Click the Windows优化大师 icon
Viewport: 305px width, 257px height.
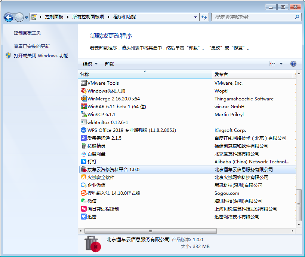point(83,91)
